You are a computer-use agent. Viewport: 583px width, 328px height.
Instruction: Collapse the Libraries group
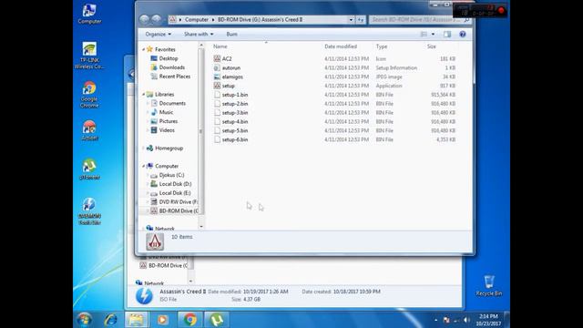point(144,95)
